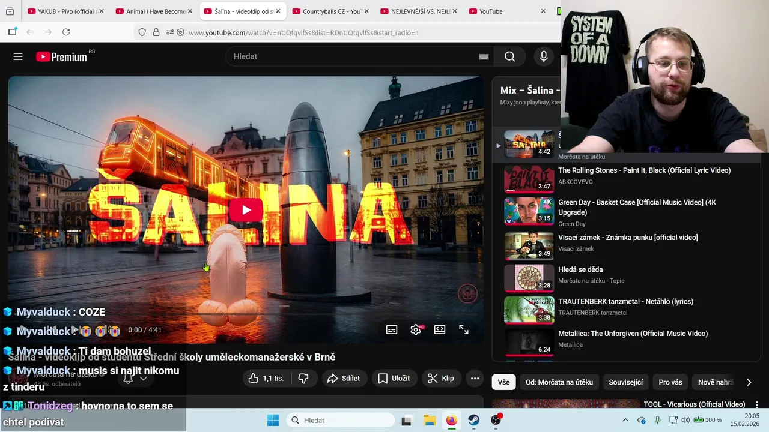Click the Morčata na útěku channel name
The height and width of the screenshot is (432, 769).
65,374
